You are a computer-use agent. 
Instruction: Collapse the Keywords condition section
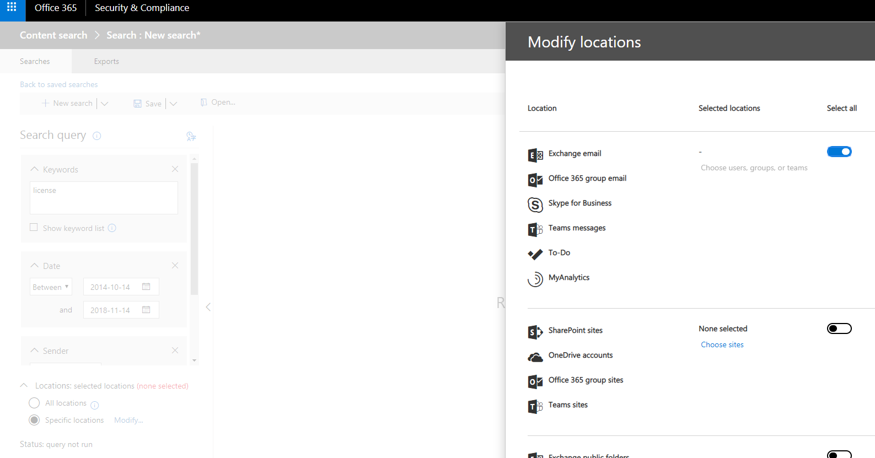(x=35, y=169)
